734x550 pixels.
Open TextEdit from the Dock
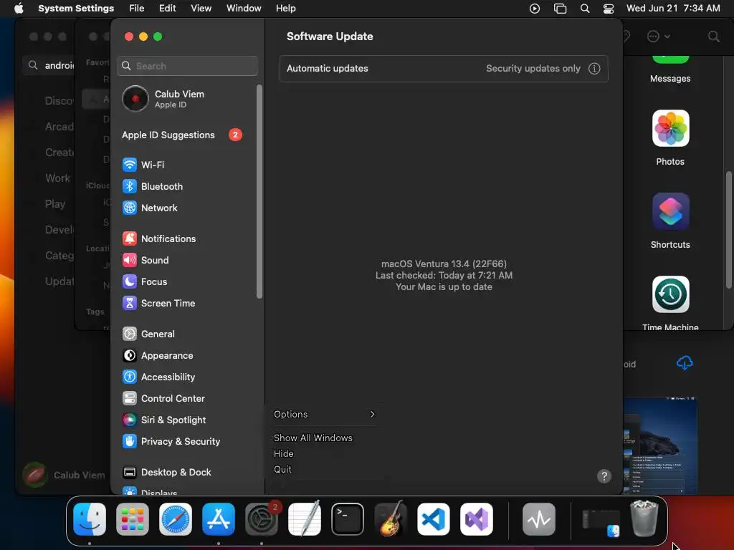click(x=305, y=519)
